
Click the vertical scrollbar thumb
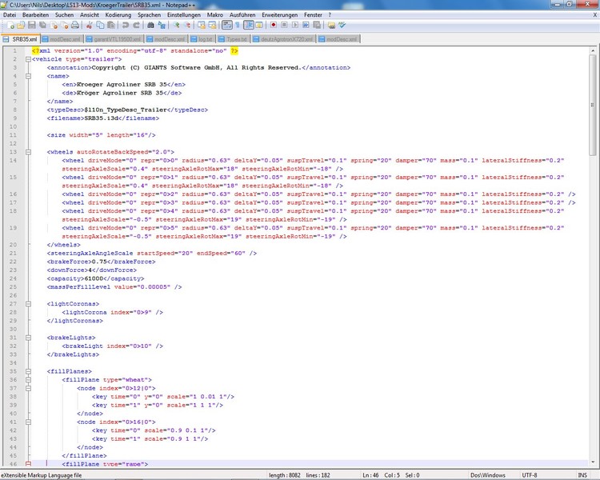pos(592,105)
